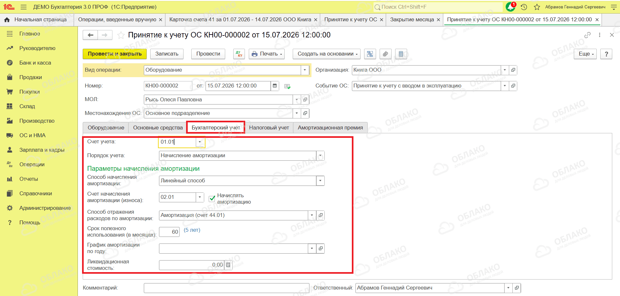Screen dimensions: 620x296
Task: Go to home page icon
Action: click(7, 20)
